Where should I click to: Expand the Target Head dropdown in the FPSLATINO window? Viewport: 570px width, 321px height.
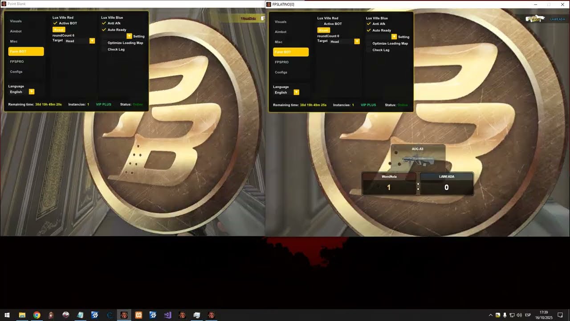357,41
